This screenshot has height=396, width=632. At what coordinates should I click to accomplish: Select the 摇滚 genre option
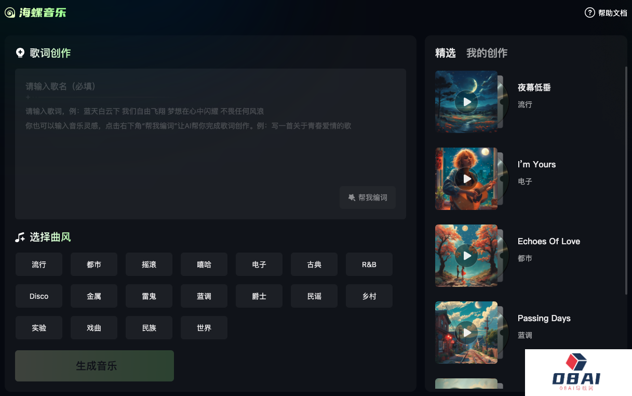coord(149,265)
